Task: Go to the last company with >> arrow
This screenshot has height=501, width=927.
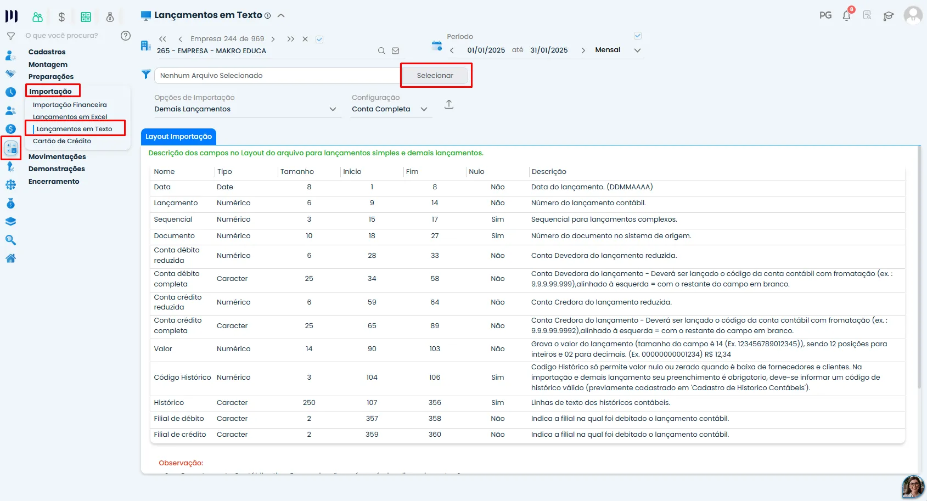Action: click(290, 39)
